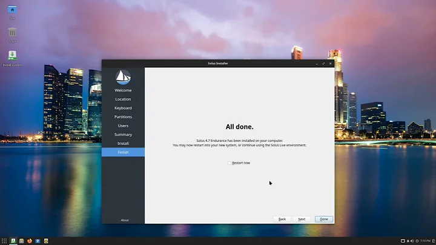The height and width of the screenshot is (245, 436).
Task: Launch Firefox from the taskbar
Action: (x=30, y=241)
